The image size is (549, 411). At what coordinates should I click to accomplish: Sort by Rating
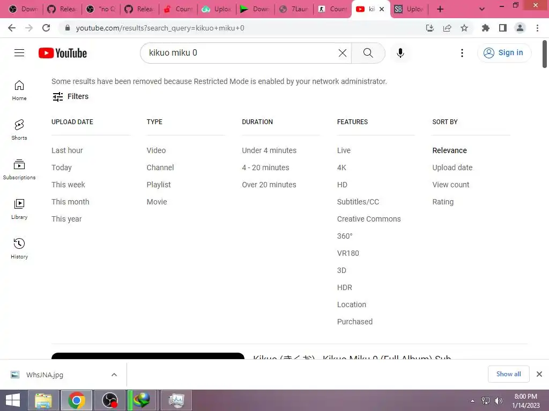(443, 202)
